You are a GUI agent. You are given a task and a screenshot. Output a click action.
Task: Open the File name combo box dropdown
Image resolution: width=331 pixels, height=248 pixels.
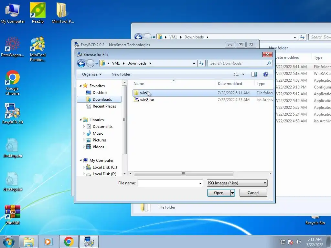[x=200, y=183]
